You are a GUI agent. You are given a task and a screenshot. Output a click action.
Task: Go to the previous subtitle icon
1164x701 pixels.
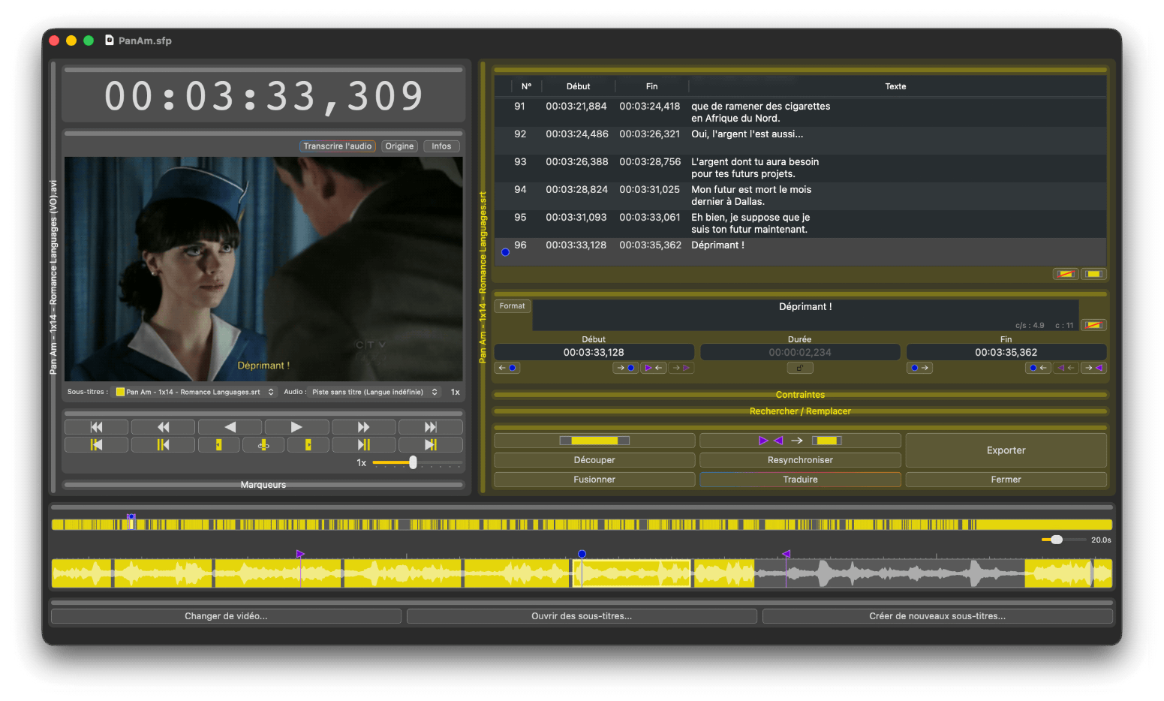point(163,445)
